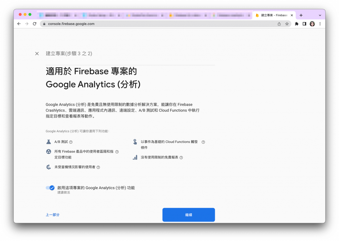339x241 pixels.
Task: Close the create project wizard X
Action: point(37,54)
